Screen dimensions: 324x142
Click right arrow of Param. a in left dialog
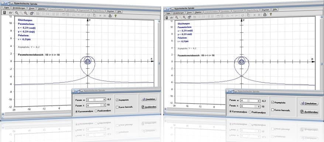[104, 100]
